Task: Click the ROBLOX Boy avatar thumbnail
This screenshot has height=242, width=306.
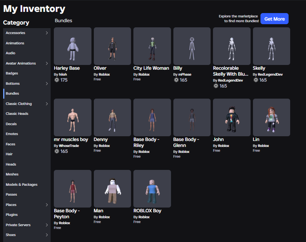Action: point(152,189)
